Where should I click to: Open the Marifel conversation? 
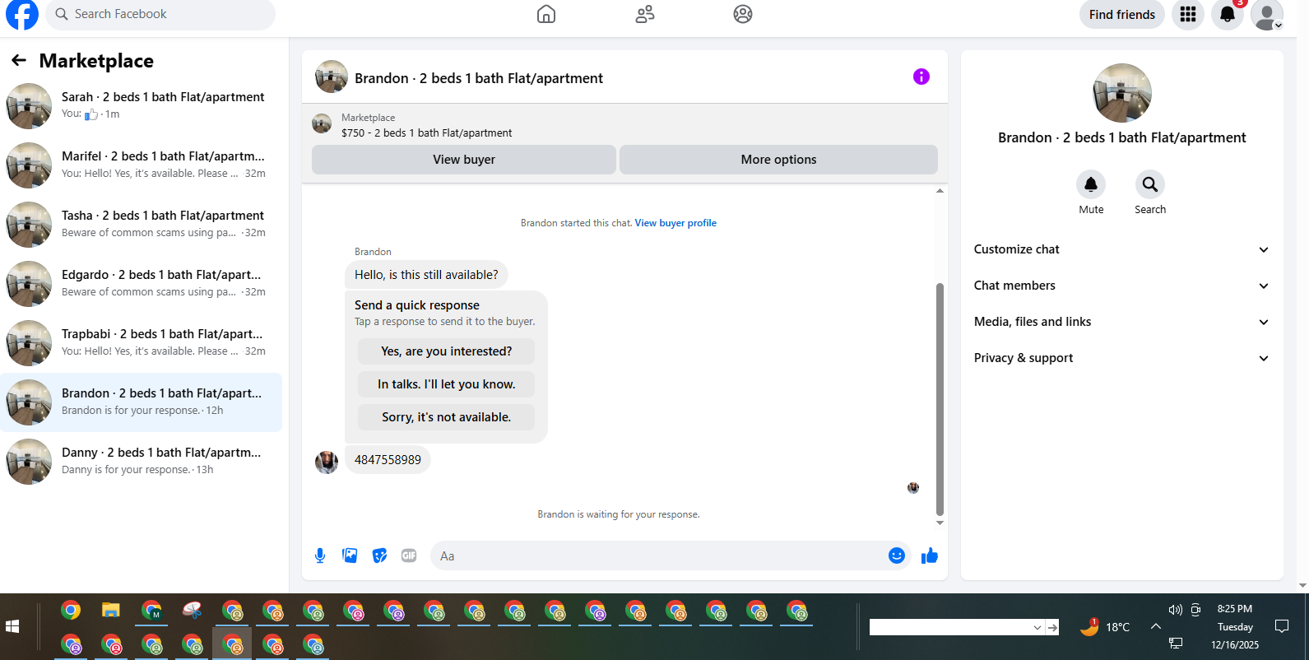(x=141, y=165)
